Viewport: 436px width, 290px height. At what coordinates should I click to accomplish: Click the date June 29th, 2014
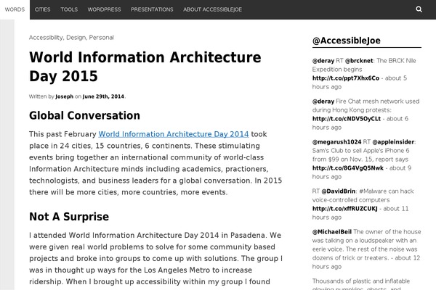point(103,96)
